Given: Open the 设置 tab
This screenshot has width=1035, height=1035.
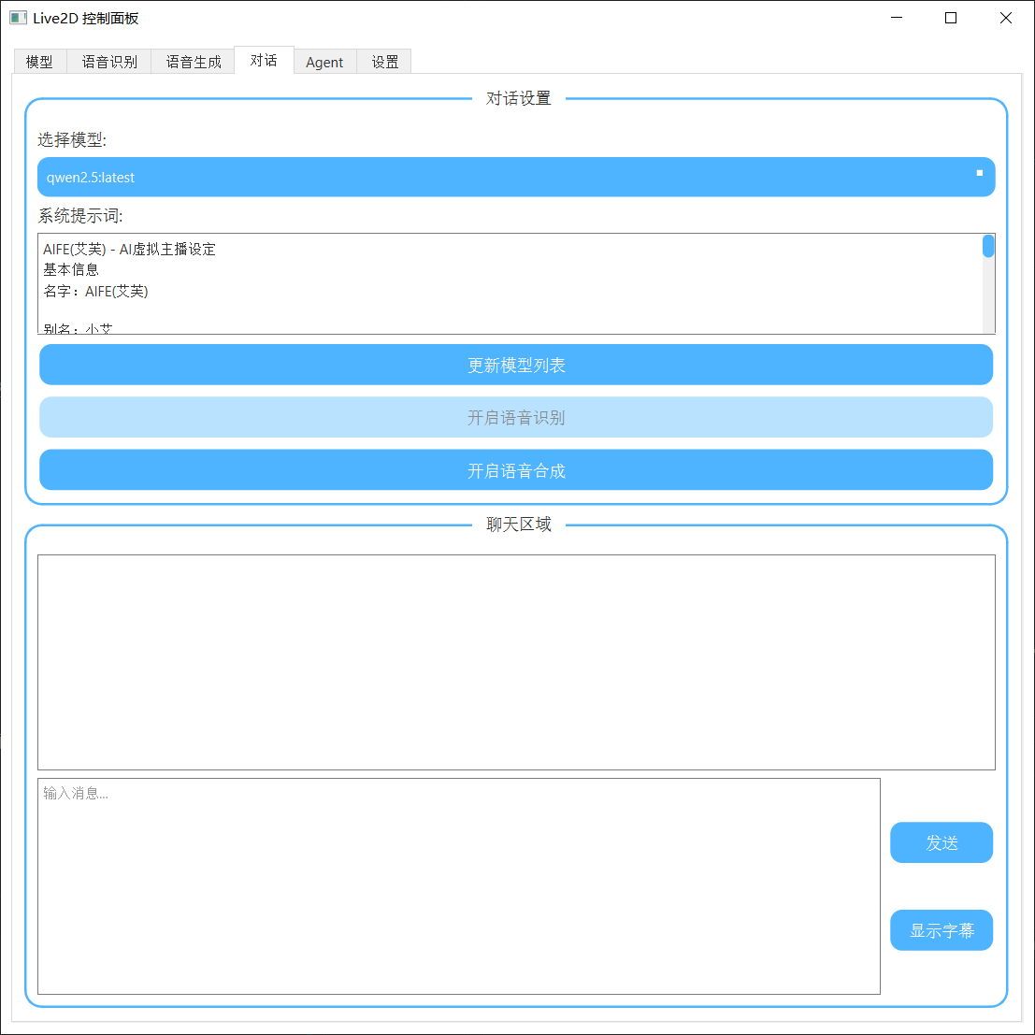Looking at the screenshot, I should point(384,61).
